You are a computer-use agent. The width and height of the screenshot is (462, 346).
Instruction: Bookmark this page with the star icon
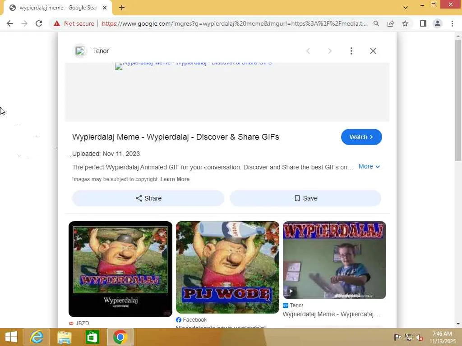pos(405,23)
